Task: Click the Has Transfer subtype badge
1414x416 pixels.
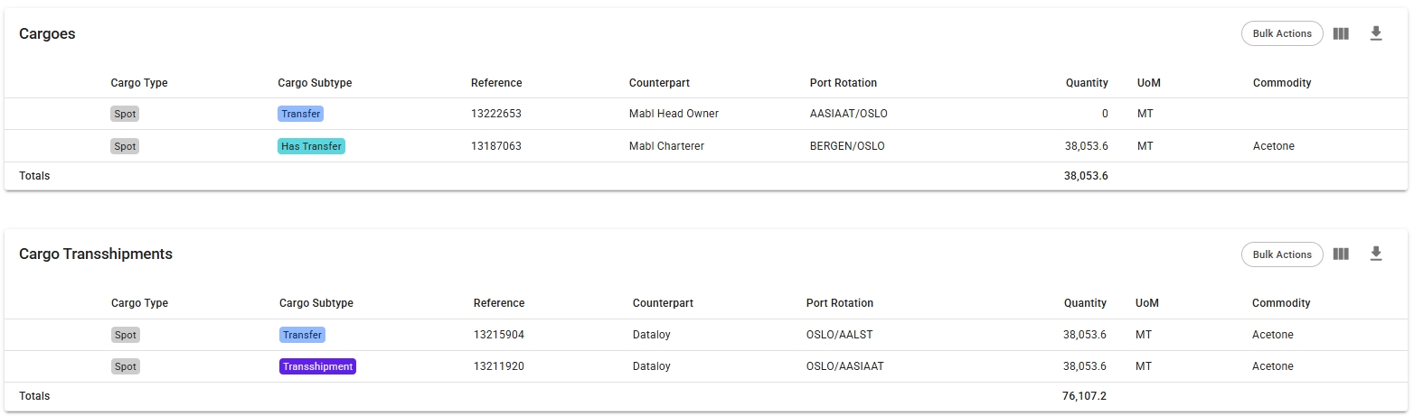Action: pos(311,146)
